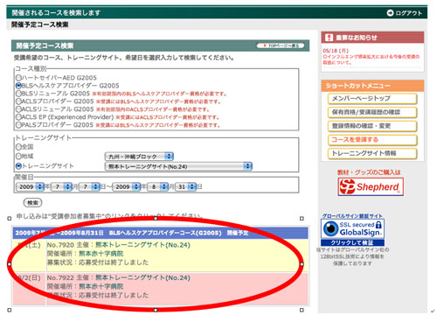Select 地域 region radio button
The width and height of the screenshot is (437, 322).
tap(18, 156)
